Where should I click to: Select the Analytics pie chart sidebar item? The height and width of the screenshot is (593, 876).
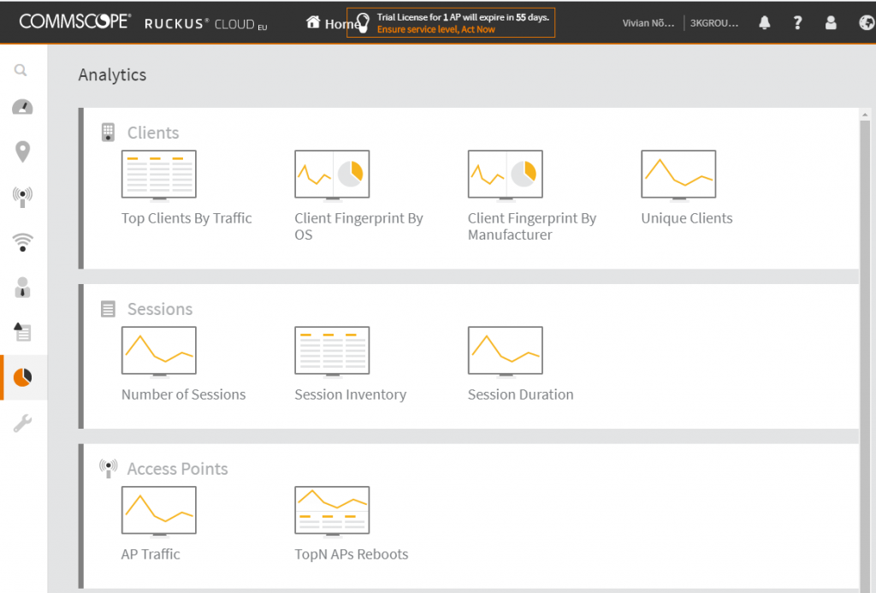tap(23, 377)
